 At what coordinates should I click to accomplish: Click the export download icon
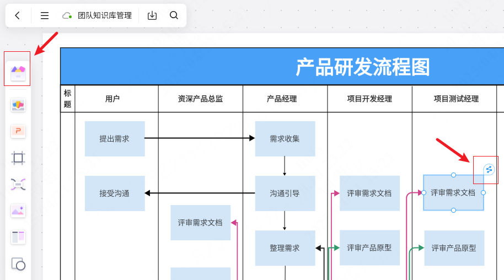[x=152, y=15]
